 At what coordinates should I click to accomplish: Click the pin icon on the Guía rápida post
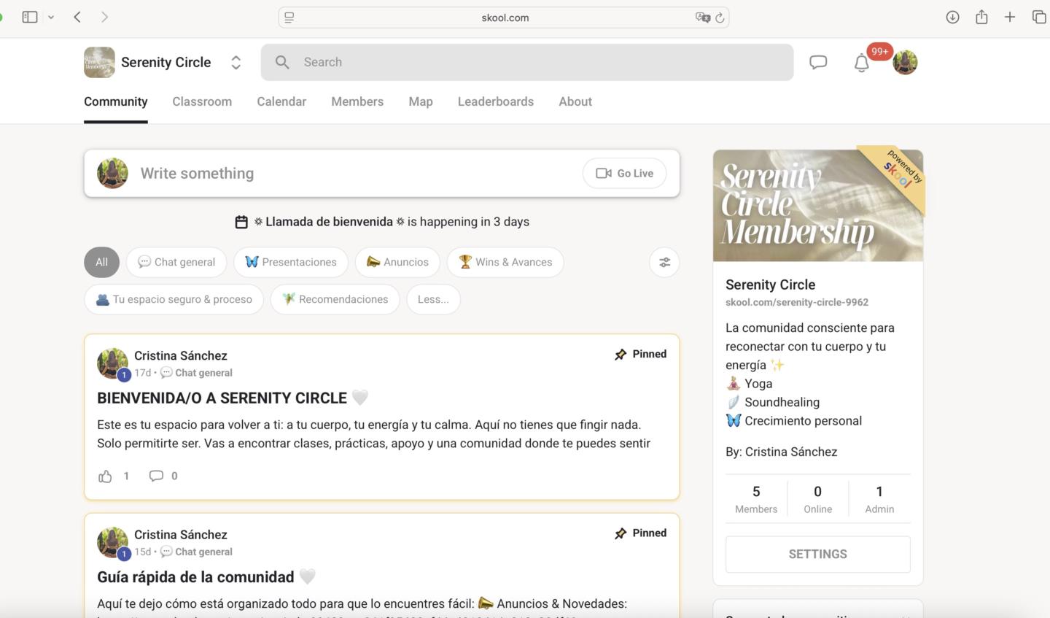tap(621, 533)
